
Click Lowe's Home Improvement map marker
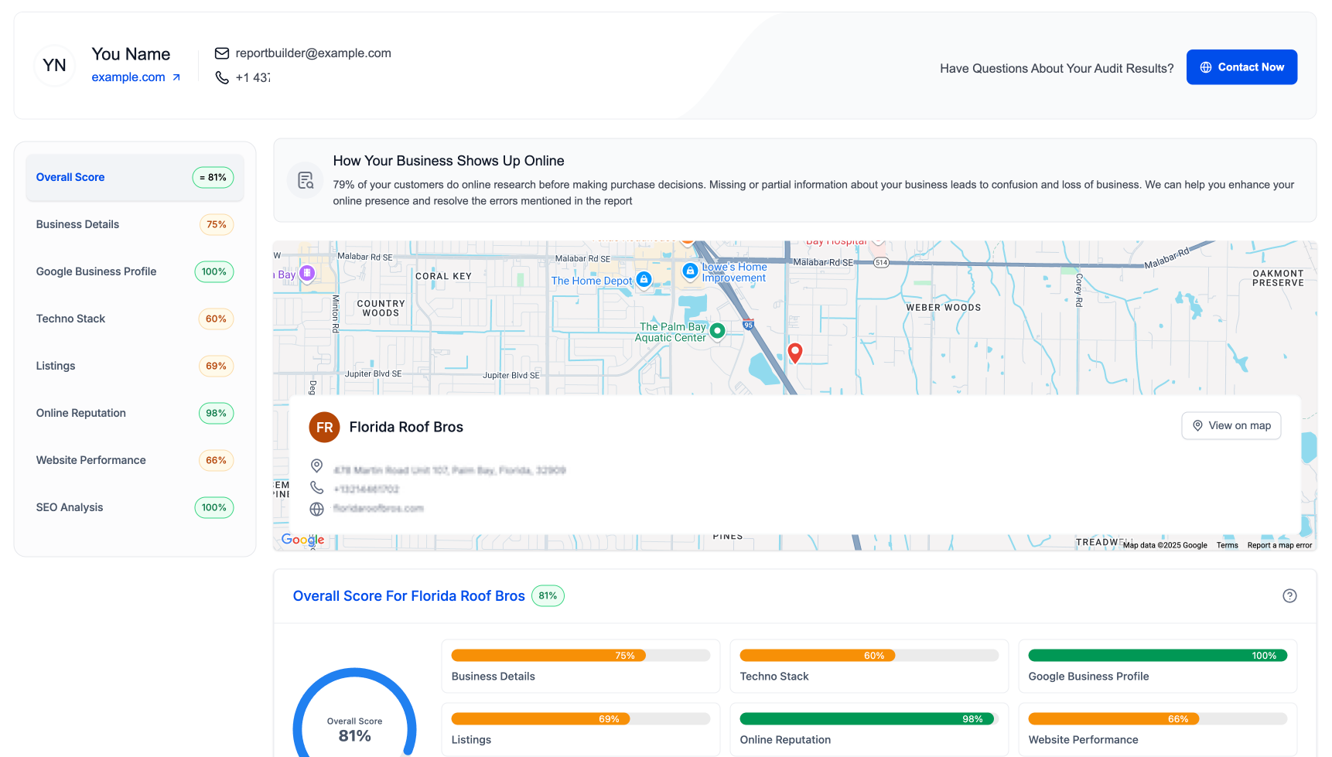click(690, 271)
